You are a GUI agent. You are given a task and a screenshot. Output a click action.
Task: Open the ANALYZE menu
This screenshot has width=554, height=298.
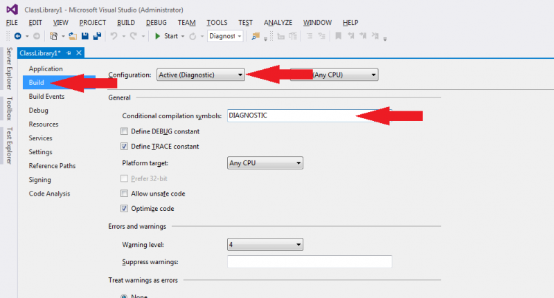(278, 23)
